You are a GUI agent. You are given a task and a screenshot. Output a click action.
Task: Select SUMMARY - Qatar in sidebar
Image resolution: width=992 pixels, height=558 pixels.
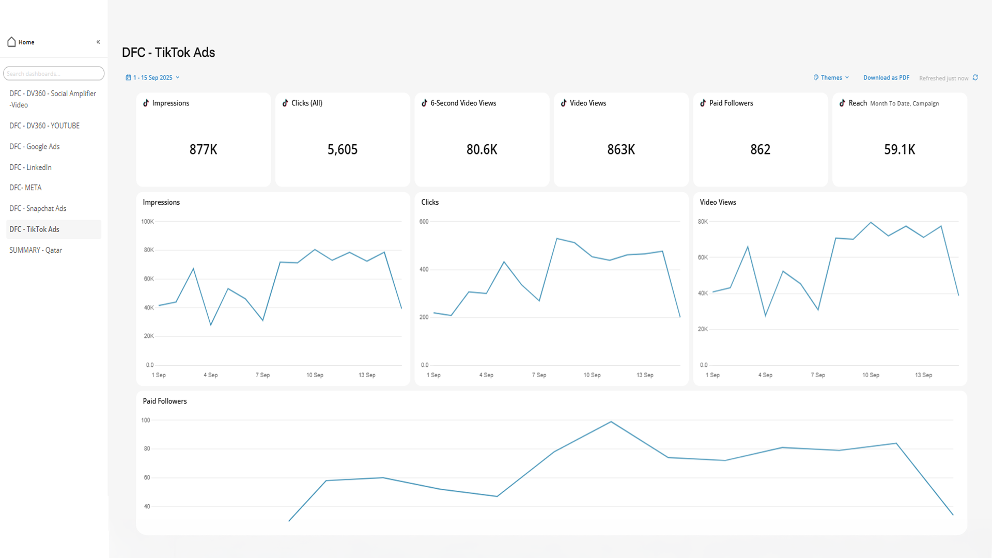[x=36, y=250]
